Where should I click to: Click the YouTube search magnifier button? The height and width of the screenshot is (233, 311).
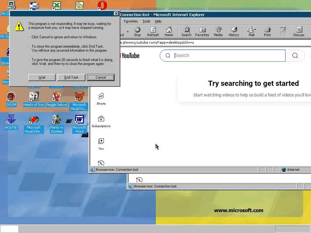[295, 56]
